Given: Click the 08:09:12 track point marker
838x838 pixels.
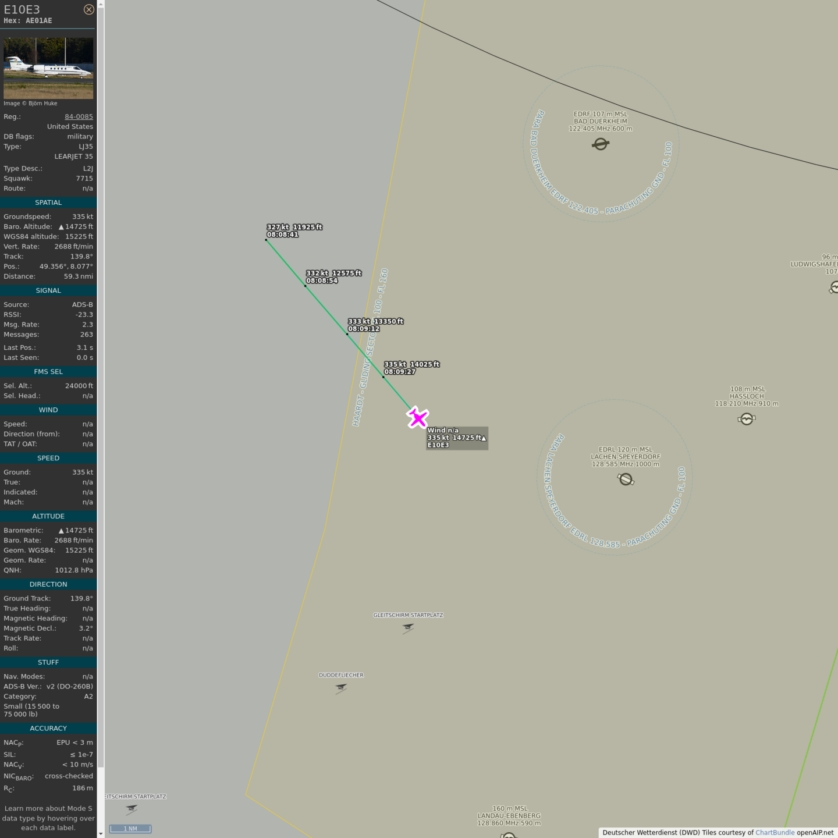Looking at the screenshot, I should (347, 334).
